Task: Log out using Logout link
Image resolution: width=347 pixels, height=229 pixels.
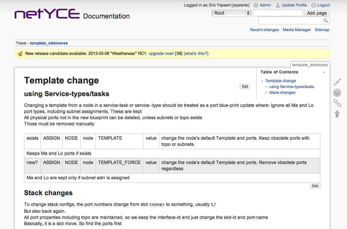Action: pos(323,5)
